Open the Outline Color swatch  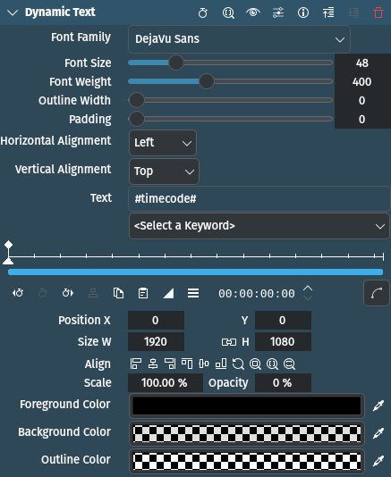point(247,461)
